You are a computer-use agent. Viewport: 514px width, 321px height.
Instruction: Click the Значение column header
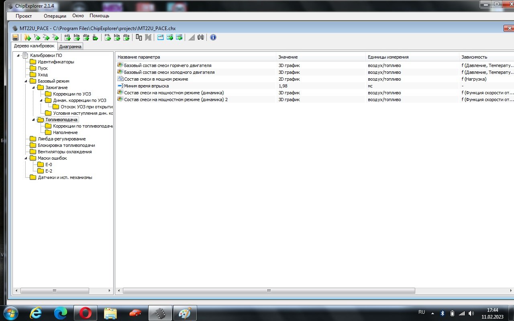[288, 57]
